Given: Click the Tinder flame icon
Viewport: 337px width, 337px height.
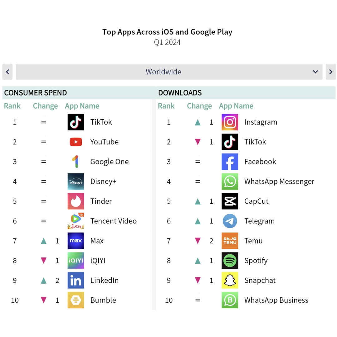Looking at the screenshot, I should click(76, 201).
